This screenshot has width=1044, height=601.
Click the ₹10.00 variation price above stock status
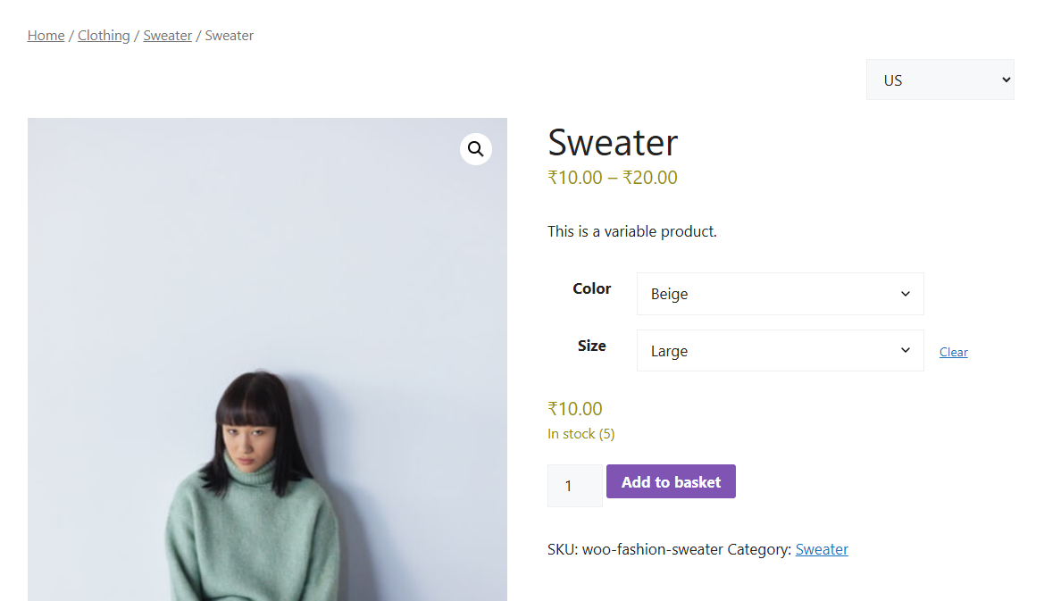pyautogui.click(x=575, y=409)
